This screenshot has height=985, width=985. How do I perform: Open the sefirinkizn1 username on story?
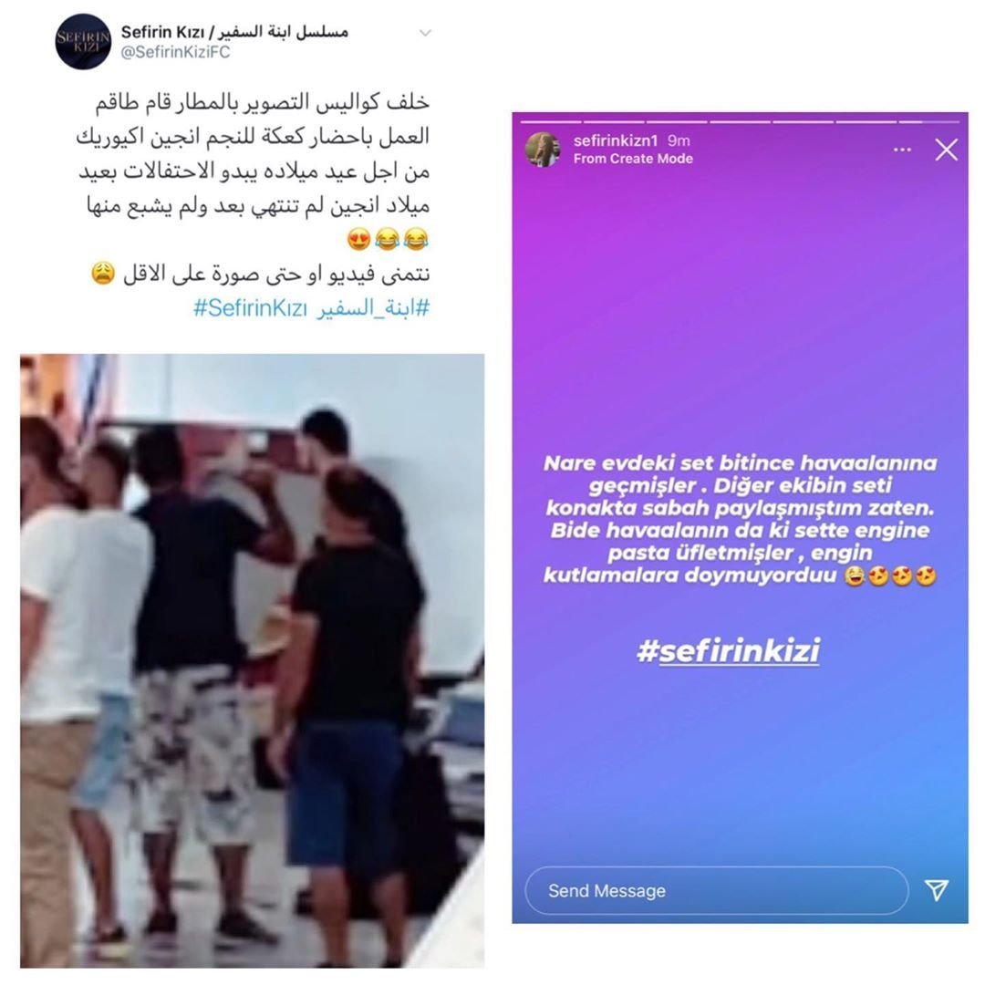(615, 140)
